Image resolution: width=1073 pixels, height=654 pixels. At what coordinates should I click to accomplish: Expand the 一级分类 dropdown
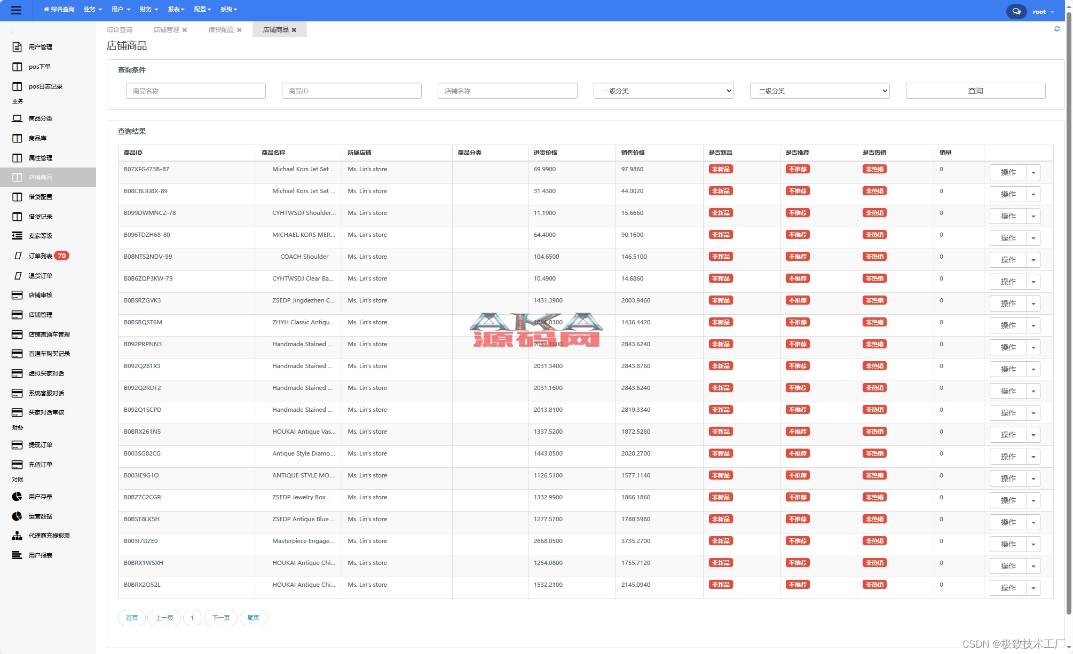click(663, 91)
